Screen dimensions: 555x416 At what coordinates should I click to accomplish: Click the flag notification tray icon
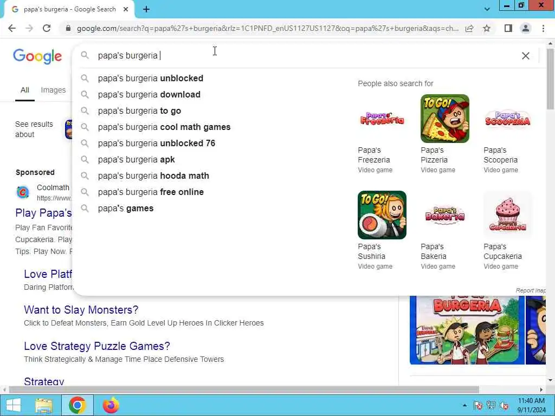coord(478,405)
